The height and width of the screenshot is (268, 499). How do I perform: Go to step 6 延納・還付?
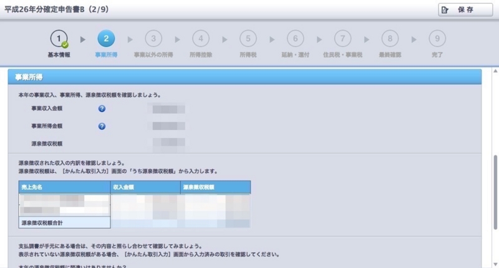click(295, 39)
